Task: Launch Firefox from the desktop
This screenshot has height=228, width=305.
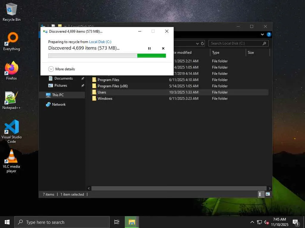Action: [12, 71]
